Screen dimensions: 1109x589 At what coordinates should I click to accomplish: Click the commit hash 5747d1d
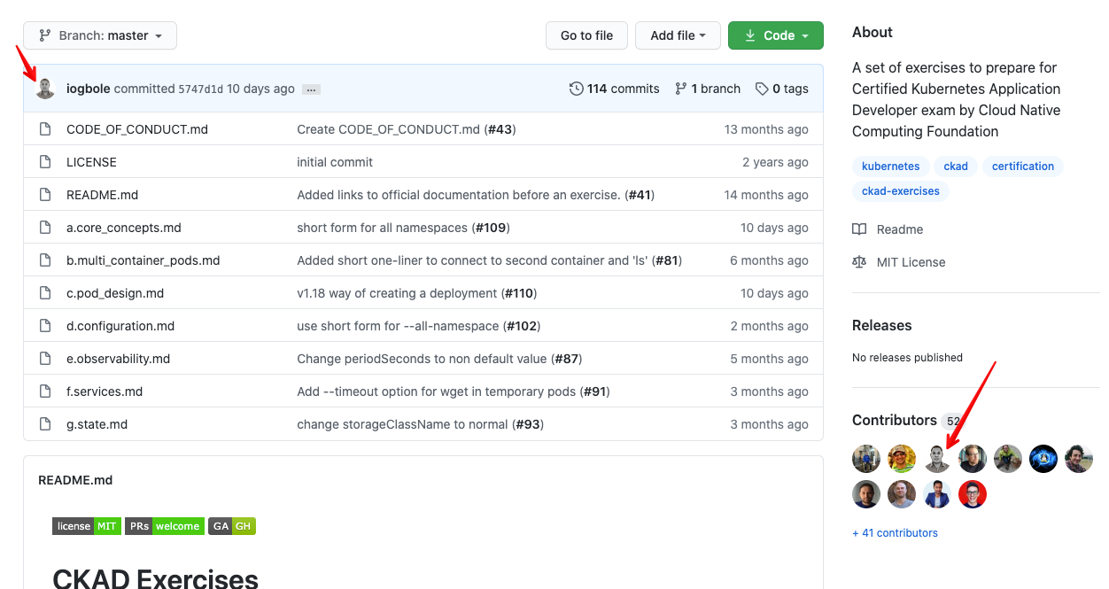click(201, 89)
